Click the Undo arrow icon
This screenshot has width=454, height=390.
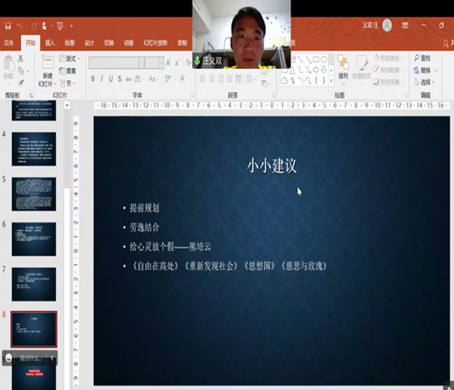click(x=20, y=26)
